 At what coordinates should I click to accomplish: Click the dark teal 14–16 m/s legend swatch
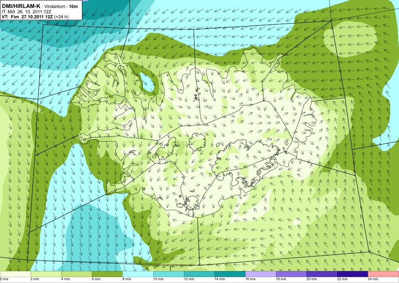point(230,274)
